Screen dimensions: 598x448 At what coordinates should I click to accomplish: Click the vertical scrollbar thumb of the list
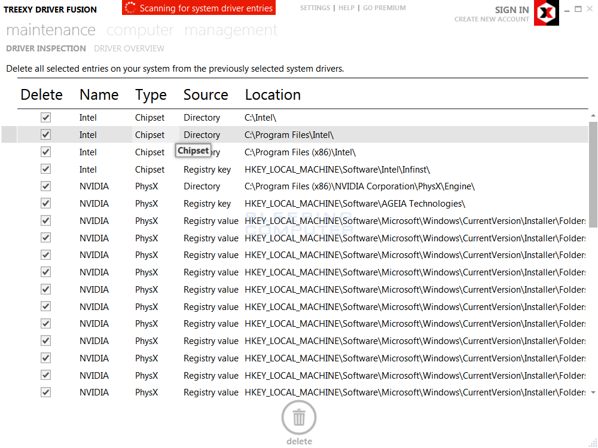[593, 174]
